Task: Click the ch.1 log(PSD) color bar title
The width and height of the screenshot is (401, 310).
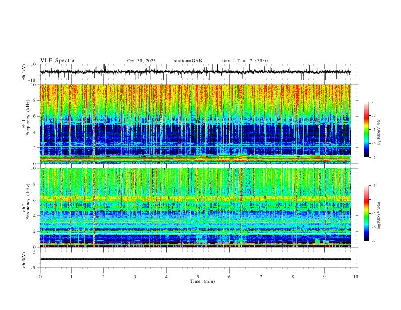Action: coord(379,132)
